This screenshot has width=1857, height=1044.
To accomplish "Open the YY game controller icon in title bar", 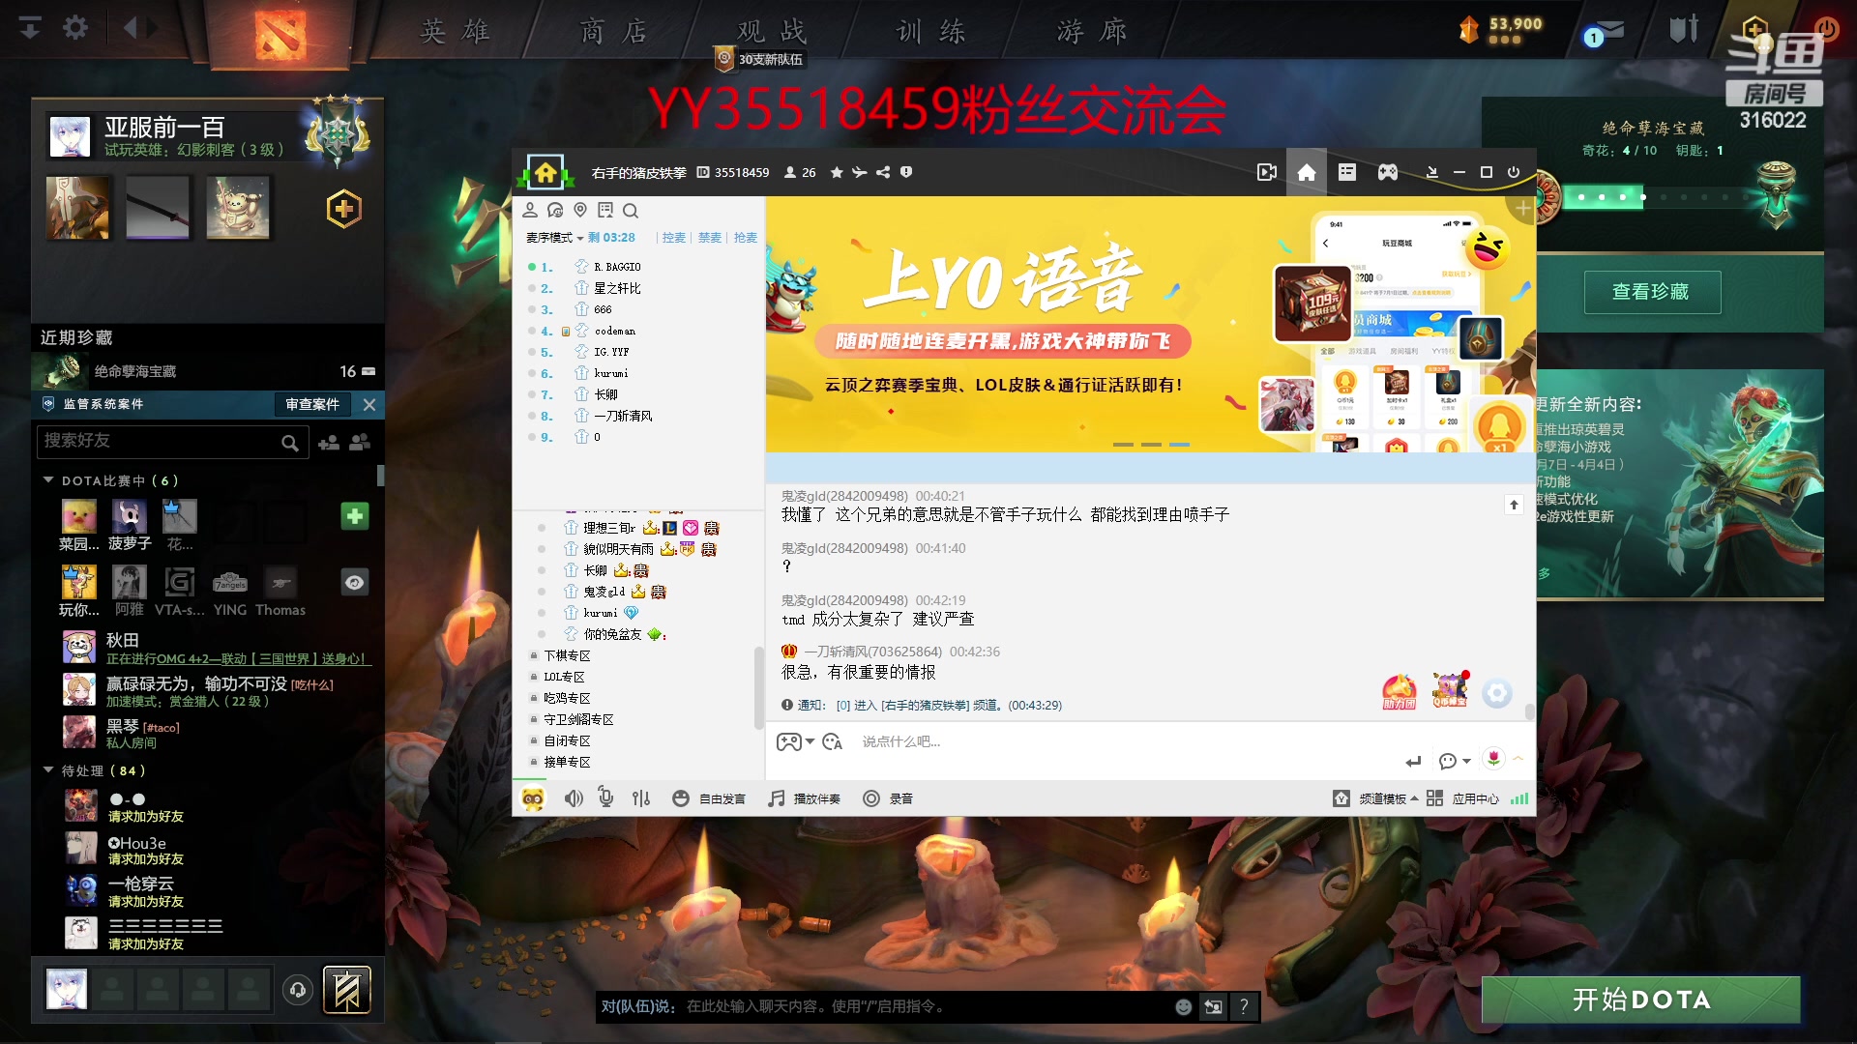I will (x=1387, y=172).
